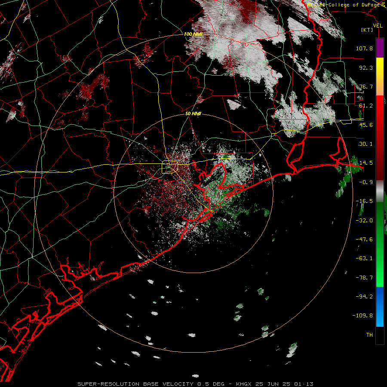Click the -94.2 velocity scale value
The height and width of the screenshot is (387, 387).
point(364,297)
